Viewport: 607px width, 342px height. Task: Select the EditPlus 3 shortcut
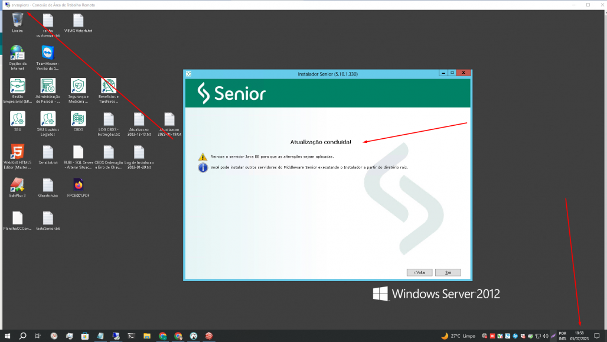point(18,187)
